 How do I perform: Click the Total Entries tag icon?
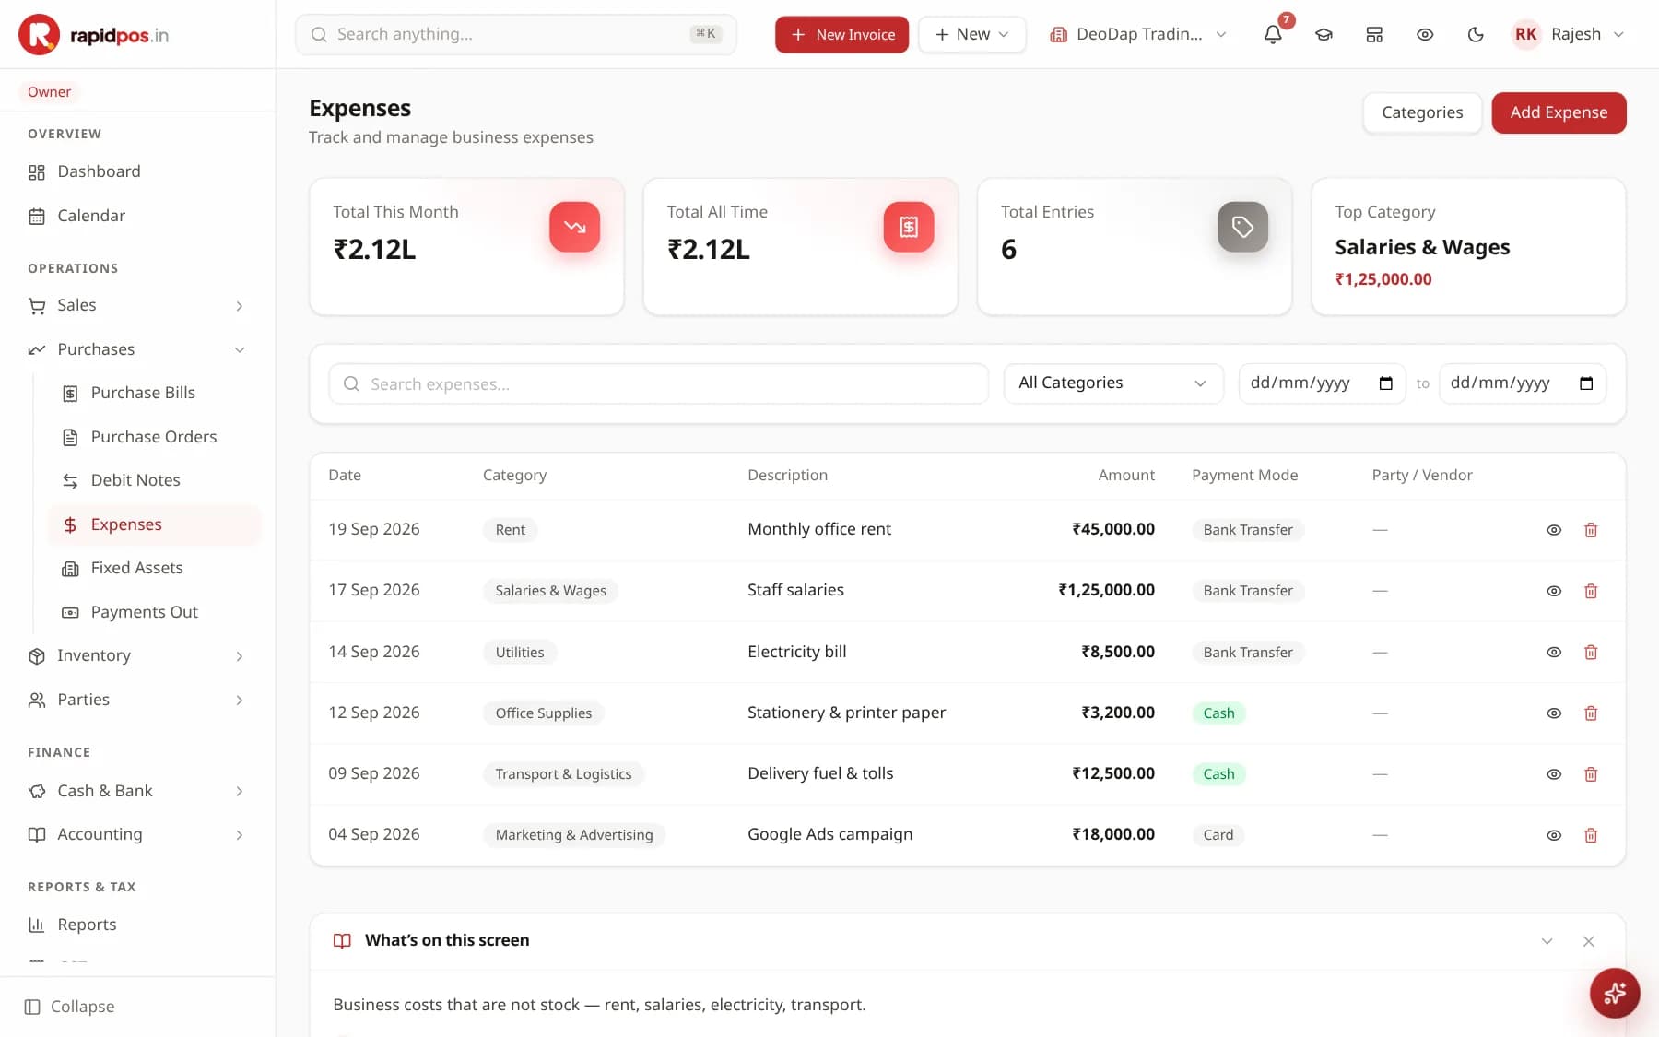coord(1242,227)
